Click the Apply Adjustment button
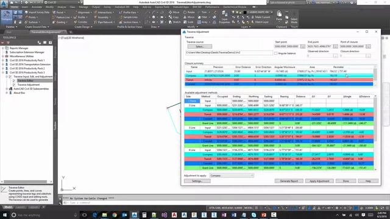Viewport: 390px width, 219px height. click(319, 181)
